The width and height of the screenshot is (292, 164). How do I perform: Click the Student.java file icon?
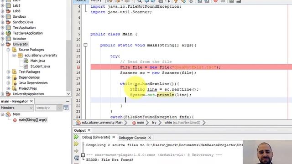(x=26, y=66)
